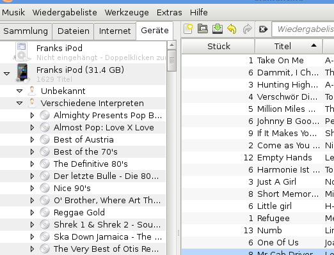Expand the Almighty Presents Pop album
Image resolution: width=334 pixels, height=255 pixels.
[32, 115]
